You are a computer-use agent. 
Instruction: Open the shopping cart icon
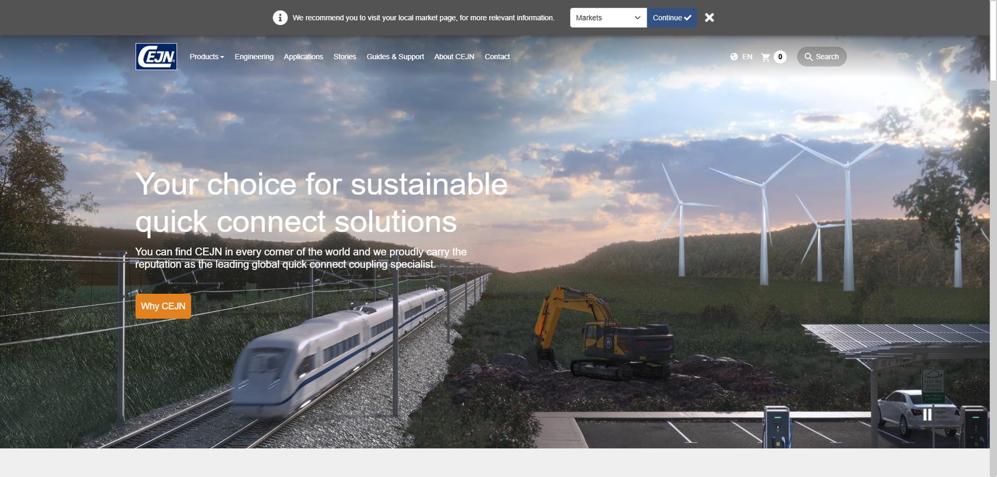pos(766,57)
